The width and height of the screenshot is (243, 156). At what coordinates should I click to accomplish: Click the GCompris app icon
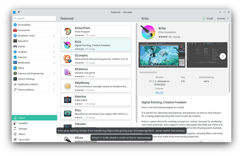(68, 59)
